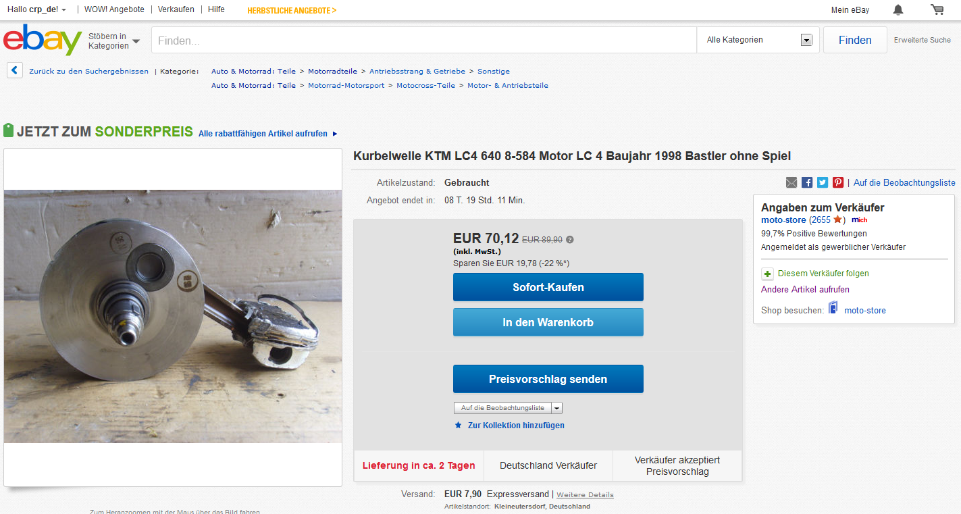The width and height of the screenshot is (961, 514).
Task: Add item to collection star
Action: coord(458,426)
